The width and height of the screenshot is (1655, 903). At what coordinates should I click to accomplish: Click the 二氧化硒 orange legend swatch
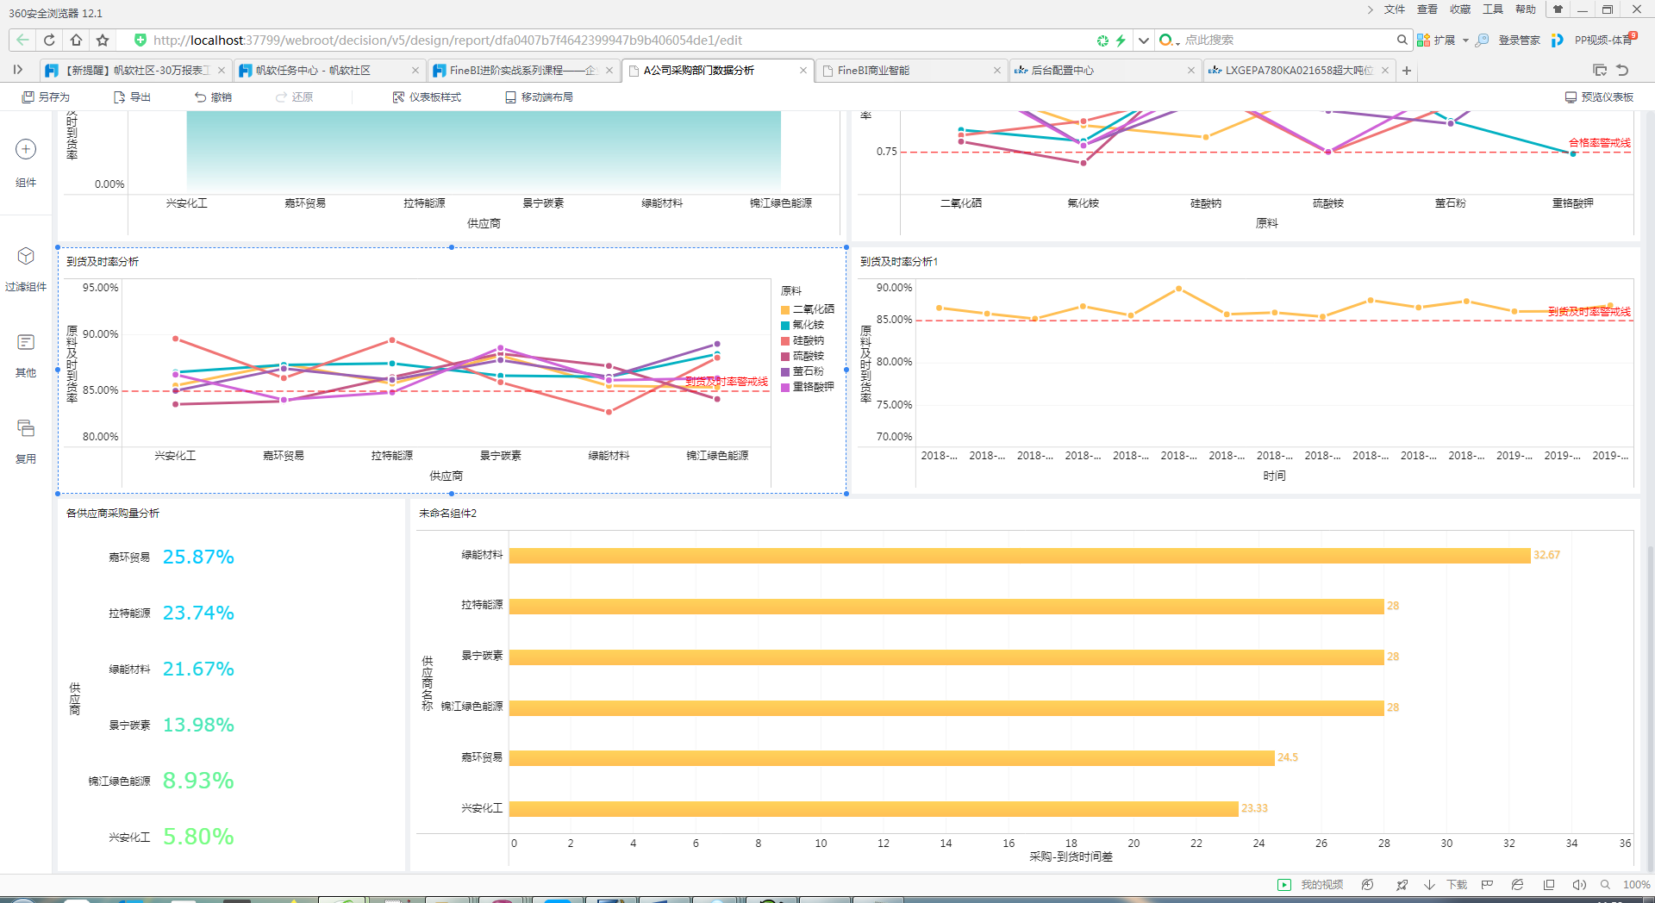point(785,310)
